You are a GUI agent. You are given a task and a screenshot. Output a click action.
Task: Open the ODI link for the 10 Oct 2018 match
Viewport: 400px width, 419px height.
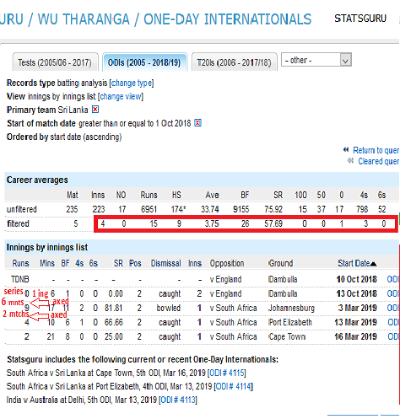tap(393, 279)
